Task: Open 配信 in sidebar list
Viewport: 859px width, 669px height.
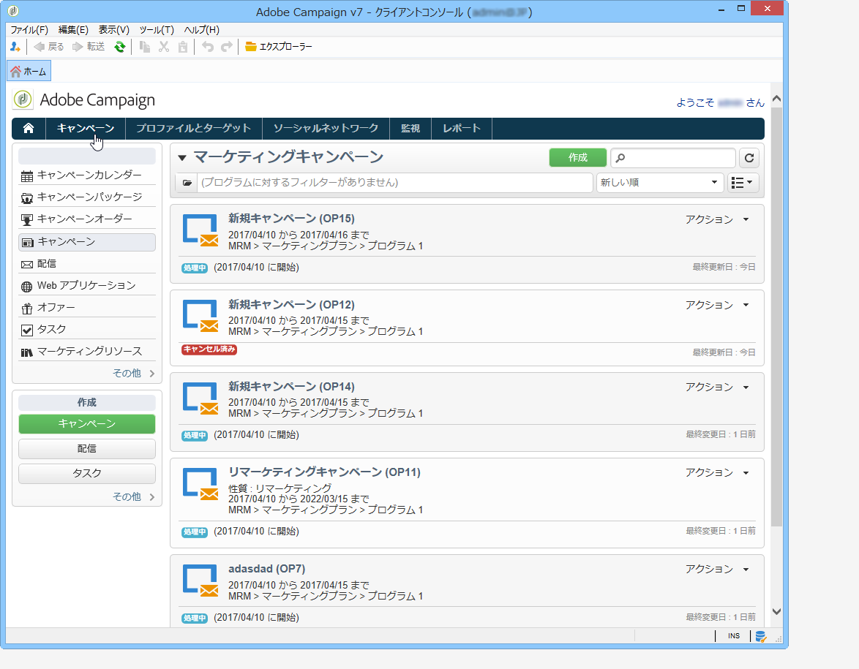Action: tap(87, 264)
